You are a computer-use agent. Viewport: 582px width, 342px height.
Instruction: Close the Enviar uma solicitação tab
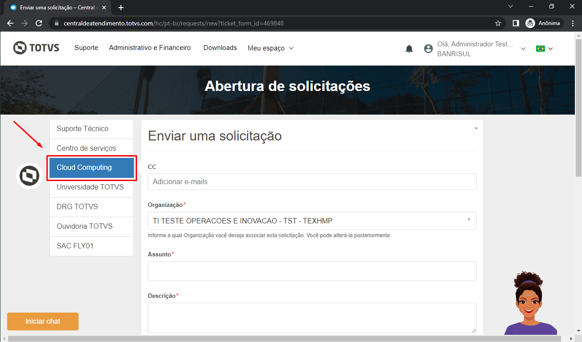(104, 8)
